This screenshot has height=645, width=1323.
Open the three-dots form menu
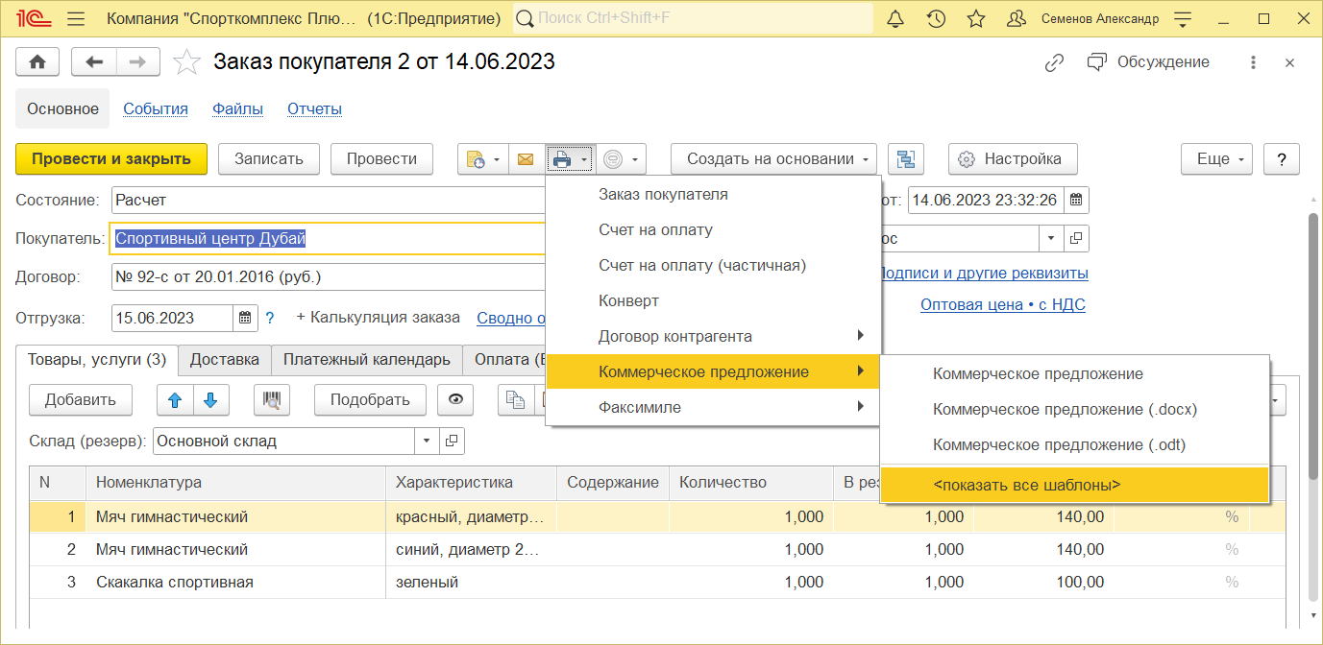pos(1253,62)
